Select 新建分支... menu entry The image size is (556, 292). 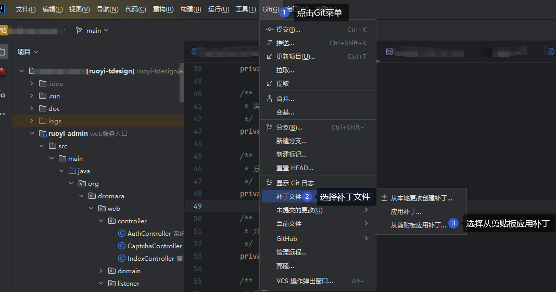coord(318,141)
